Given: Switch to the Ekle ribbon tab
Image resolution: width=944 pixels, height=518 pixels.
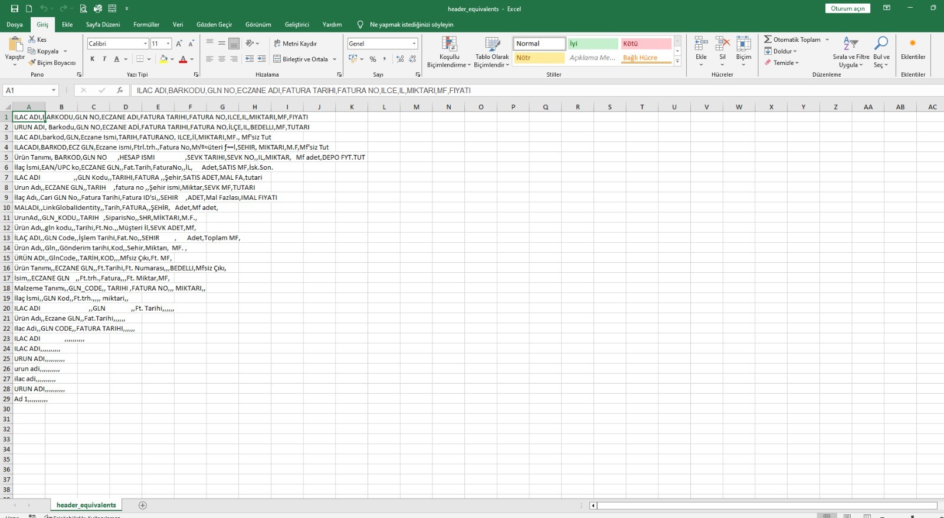Looking at the screenshot, I should click(x=67, y=25).
